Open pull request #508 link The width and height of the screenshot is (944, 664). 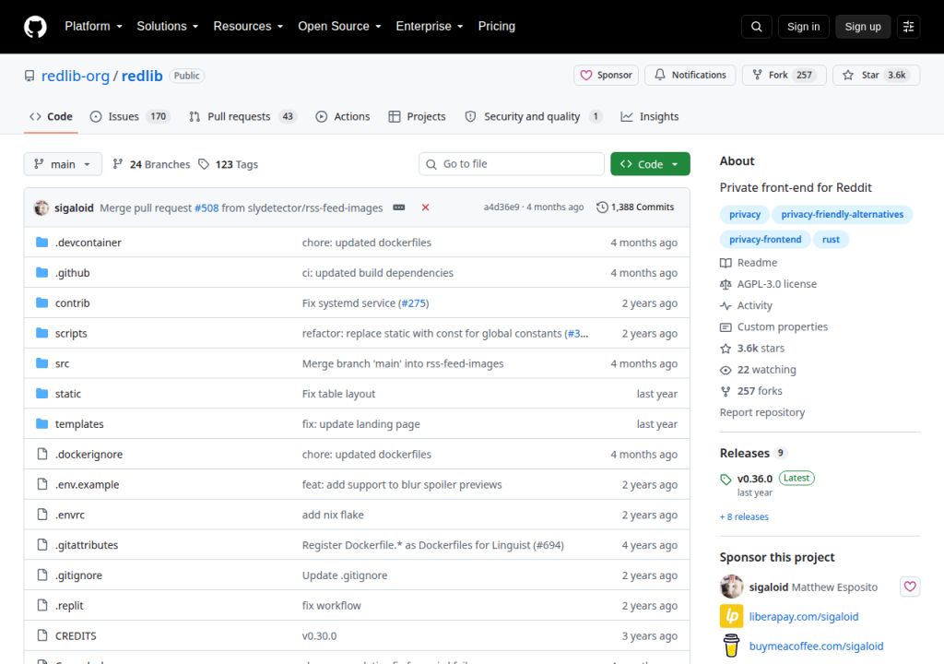206,207
